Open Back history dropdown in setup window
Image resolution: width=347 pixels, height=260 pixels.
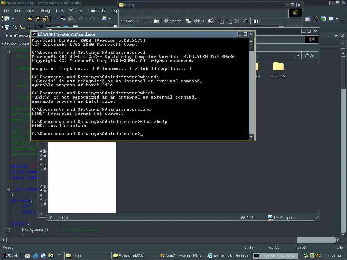138,21
